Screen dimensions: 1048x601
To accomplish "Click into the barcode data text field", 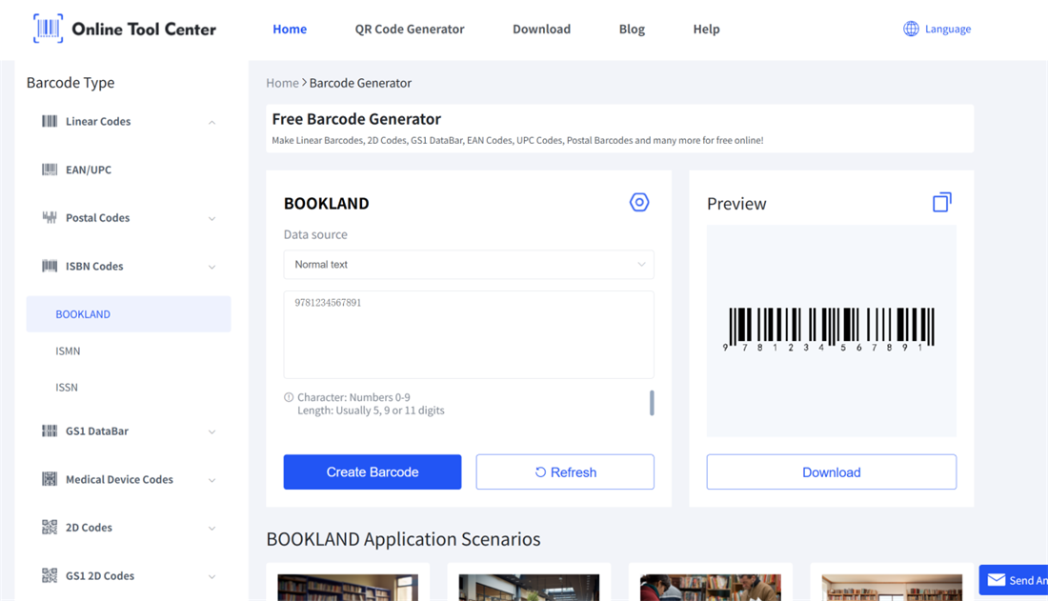I will point(469,334).
